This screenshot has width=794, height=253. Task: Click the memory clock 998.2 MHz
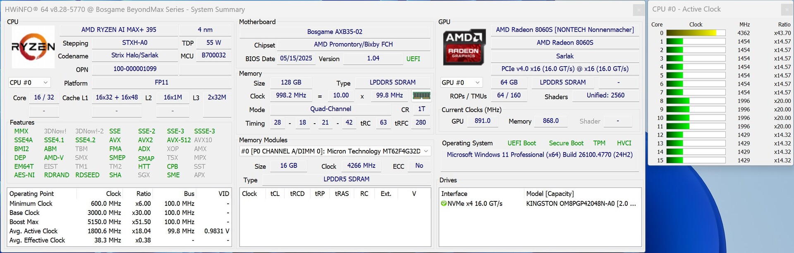[x=291, y=95]
